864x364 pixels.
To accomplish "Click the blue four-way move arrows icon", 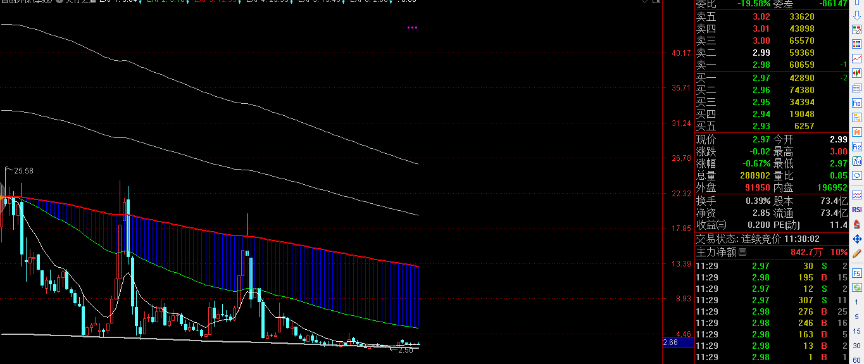I will 857,239.
